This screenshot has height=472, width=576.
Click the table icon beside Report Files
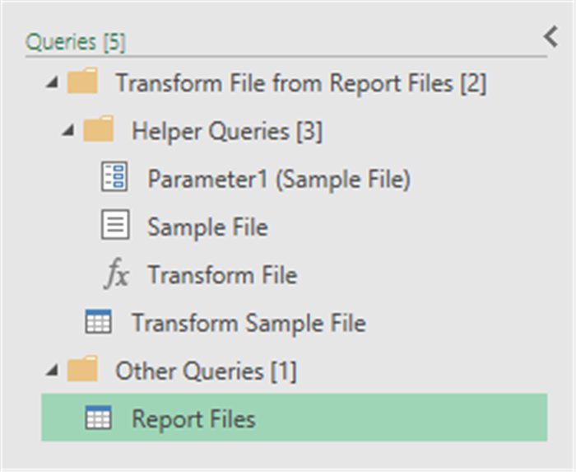pos(98,418)
